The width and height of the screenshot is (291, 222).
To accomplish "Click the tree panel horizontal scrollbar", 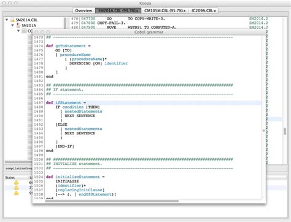I will tap(18, 162).
